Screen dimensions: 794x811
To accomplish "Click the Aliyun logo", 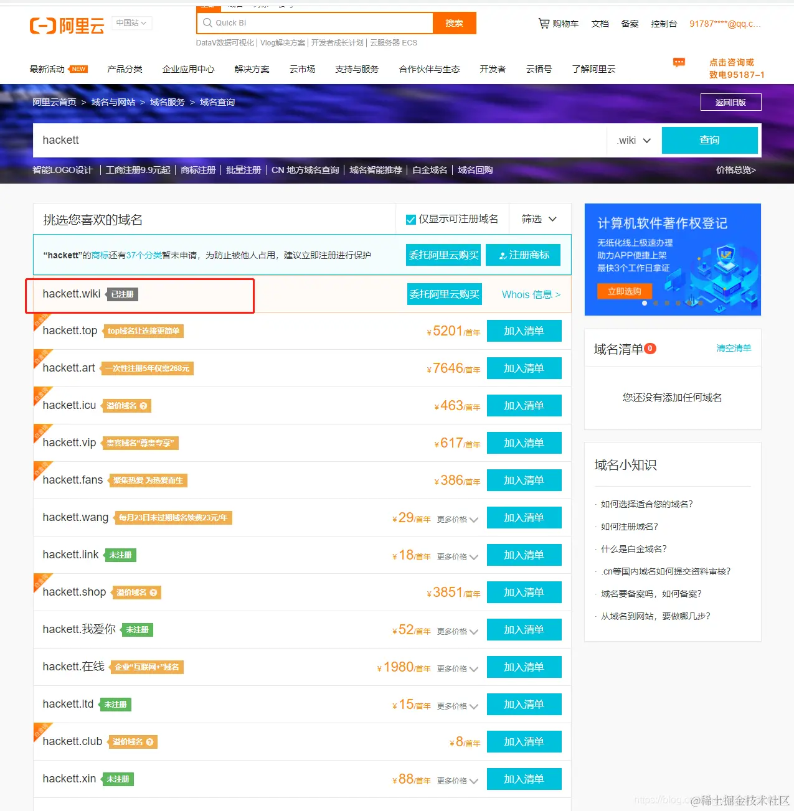I will (x=67, y=26).
